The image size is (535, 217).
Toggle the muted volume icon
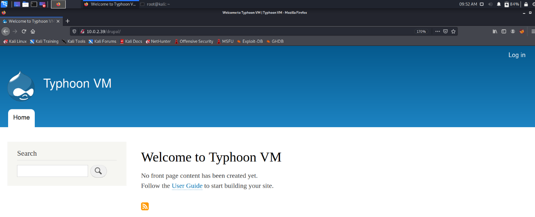click(490, 4)
